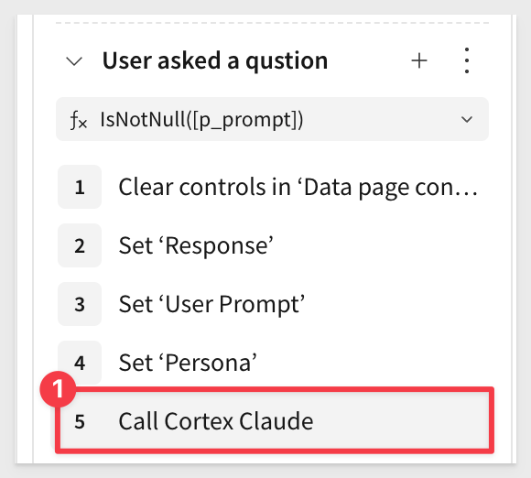
Task: Collapse the 'User asked a qustion' sequence chevron
Action: pos(74,61)
